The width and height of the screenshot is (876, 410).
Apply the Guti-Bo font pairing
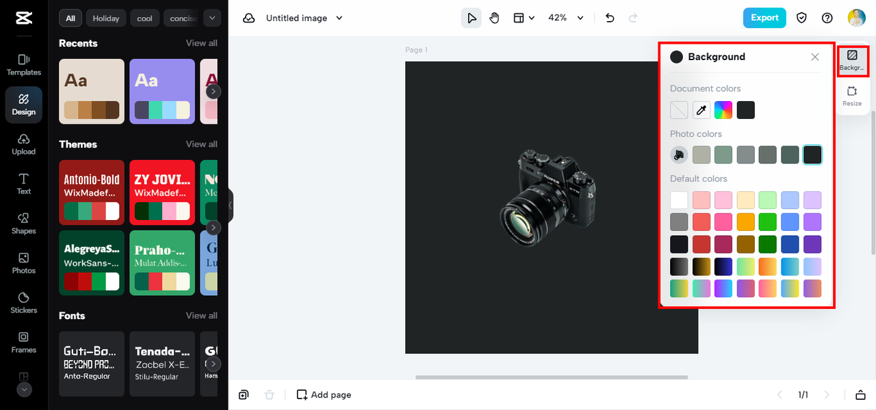92,364
